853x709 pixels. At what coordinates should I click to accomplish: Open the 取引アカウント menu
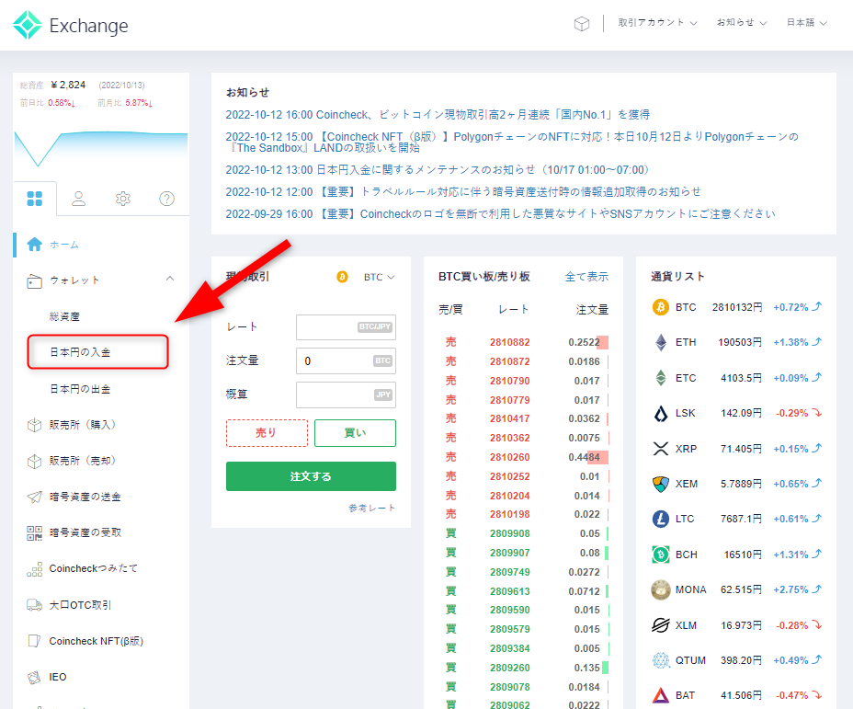656,25
